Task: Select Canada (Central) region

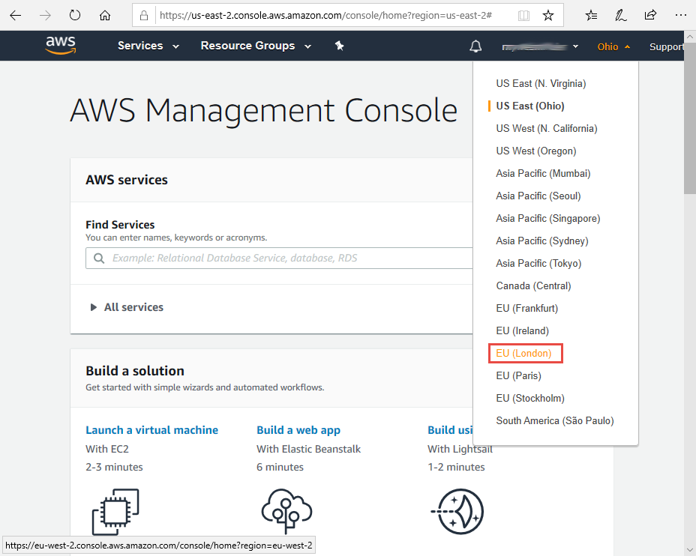Action: [533, 286]
